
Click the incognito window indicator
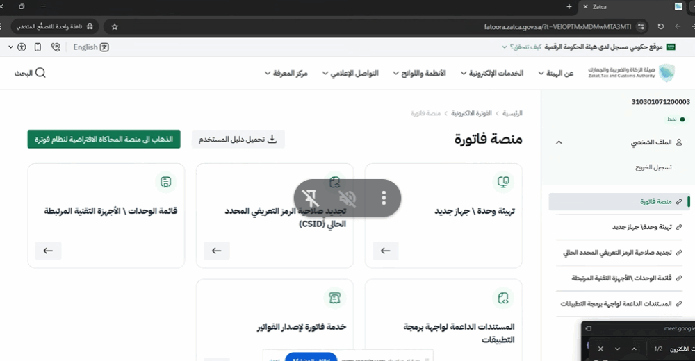[x=55, y=26]
